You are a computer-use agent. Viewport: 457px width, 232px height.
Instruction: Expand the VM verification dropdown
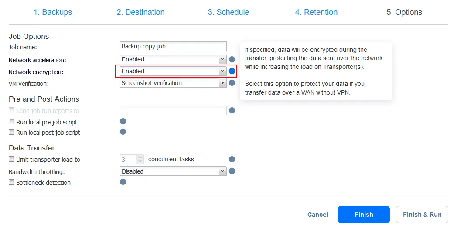tap(173, 83)
